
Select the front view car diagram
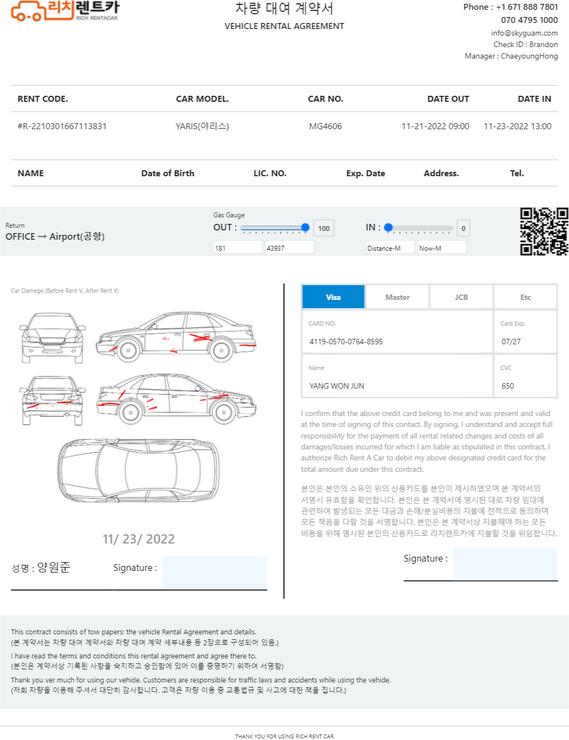coord(53,338)
